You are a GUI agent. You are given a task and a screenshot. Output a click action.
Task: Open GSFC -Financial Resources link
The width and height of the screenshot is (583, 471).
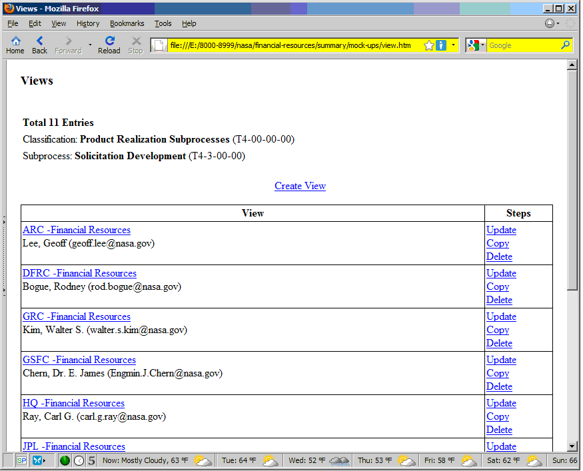79,360
